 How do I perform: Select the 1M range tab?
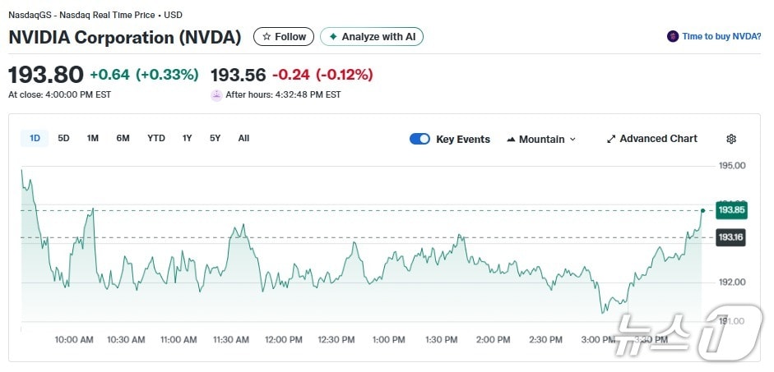pos(93,138)
